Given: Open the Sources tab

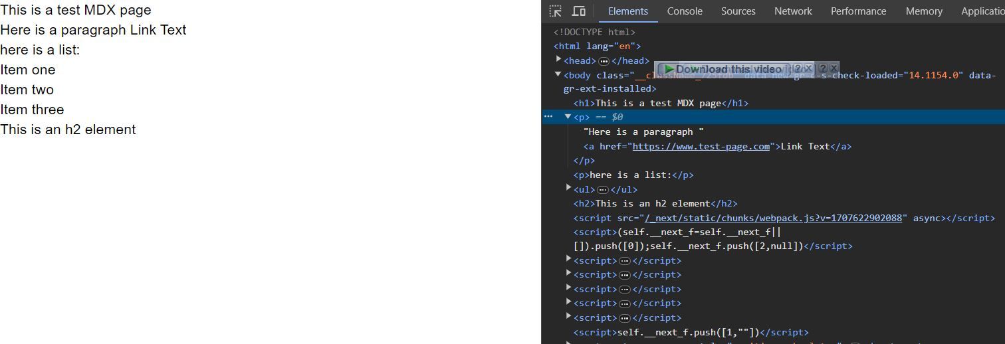Looking at the screenshot, I should [x=738, y=11].
